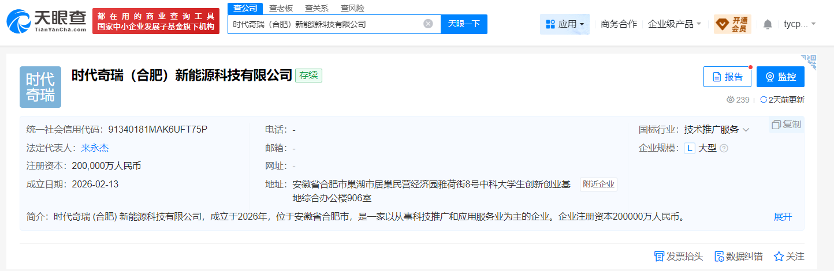This screenshot has height=271, width=834.
Task: Click the founding date 2026-02-13
Action: 95,185
